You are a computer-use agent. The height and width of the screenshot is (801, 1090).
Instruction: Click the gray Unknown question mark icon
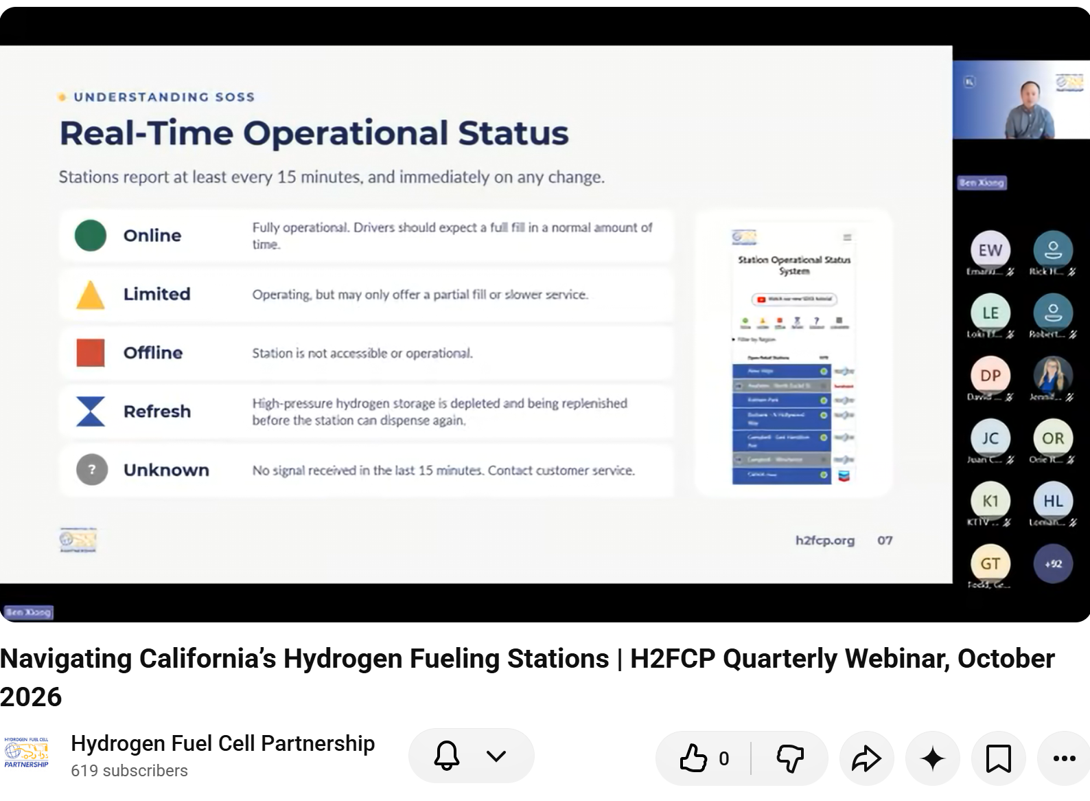pos(92,470)
